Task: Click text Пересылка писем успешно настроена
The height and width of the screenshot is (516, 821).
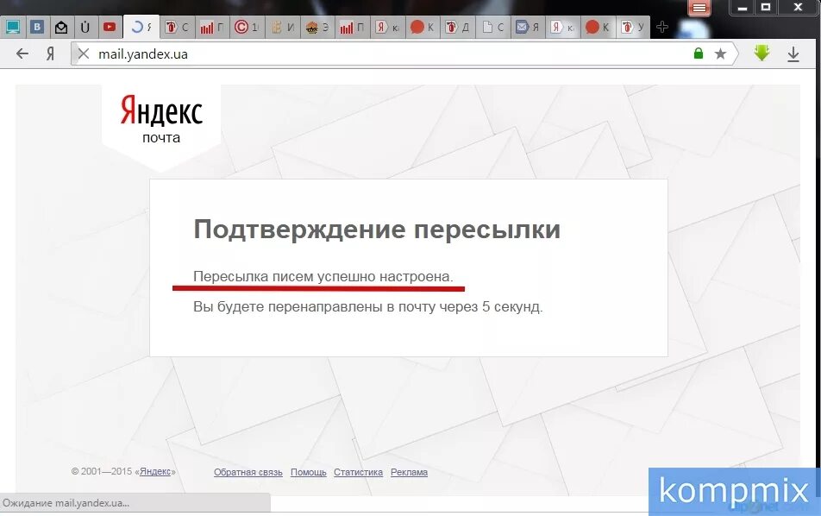Action: tap(323, 276)
